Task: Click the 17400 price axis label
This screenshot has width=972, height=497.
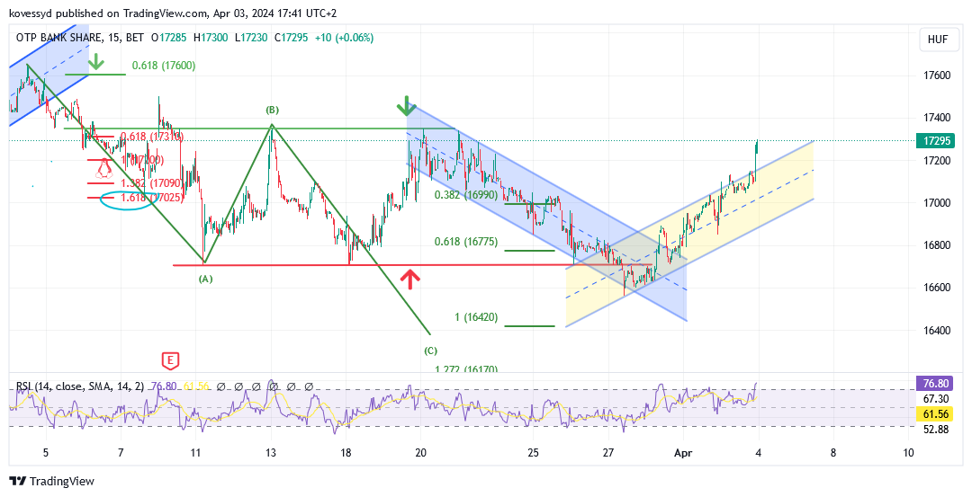Action: tap(937, 118)
